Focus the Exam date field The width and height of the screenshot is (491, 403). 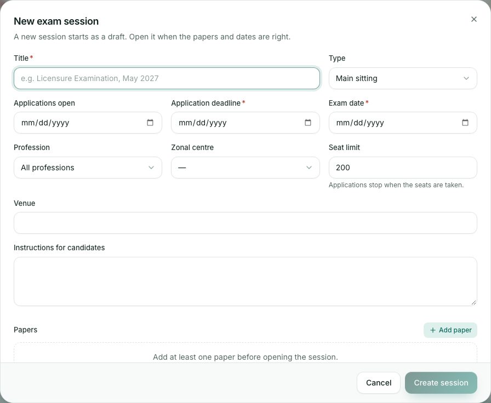(403, 123)
